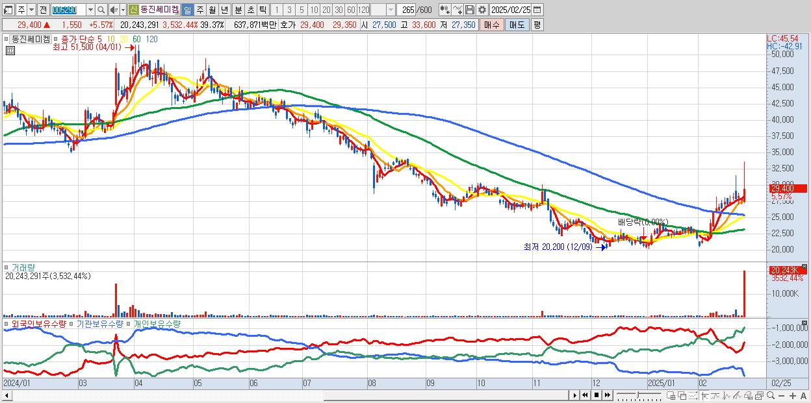Open chart settings gear icon

[x=482, y=10]
